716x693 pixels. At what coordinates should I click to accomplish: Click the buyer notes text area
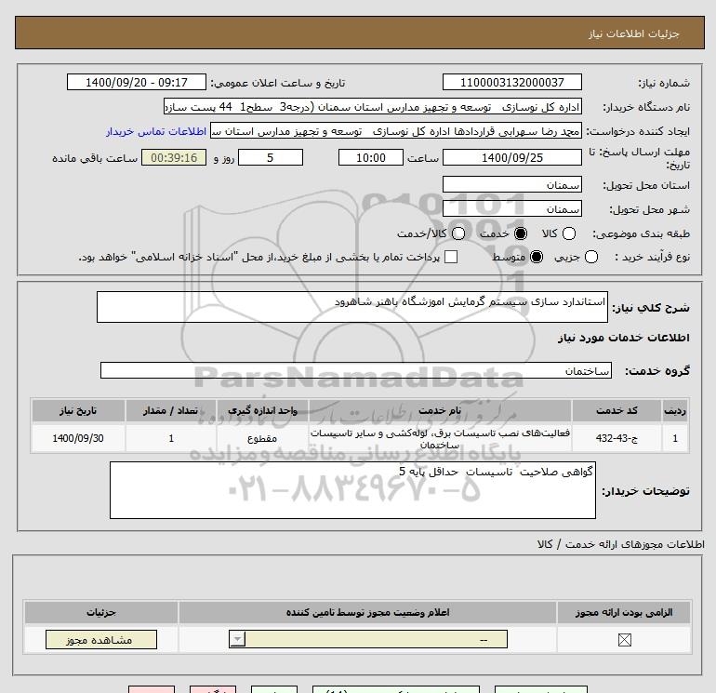click(x=352, y=489)
